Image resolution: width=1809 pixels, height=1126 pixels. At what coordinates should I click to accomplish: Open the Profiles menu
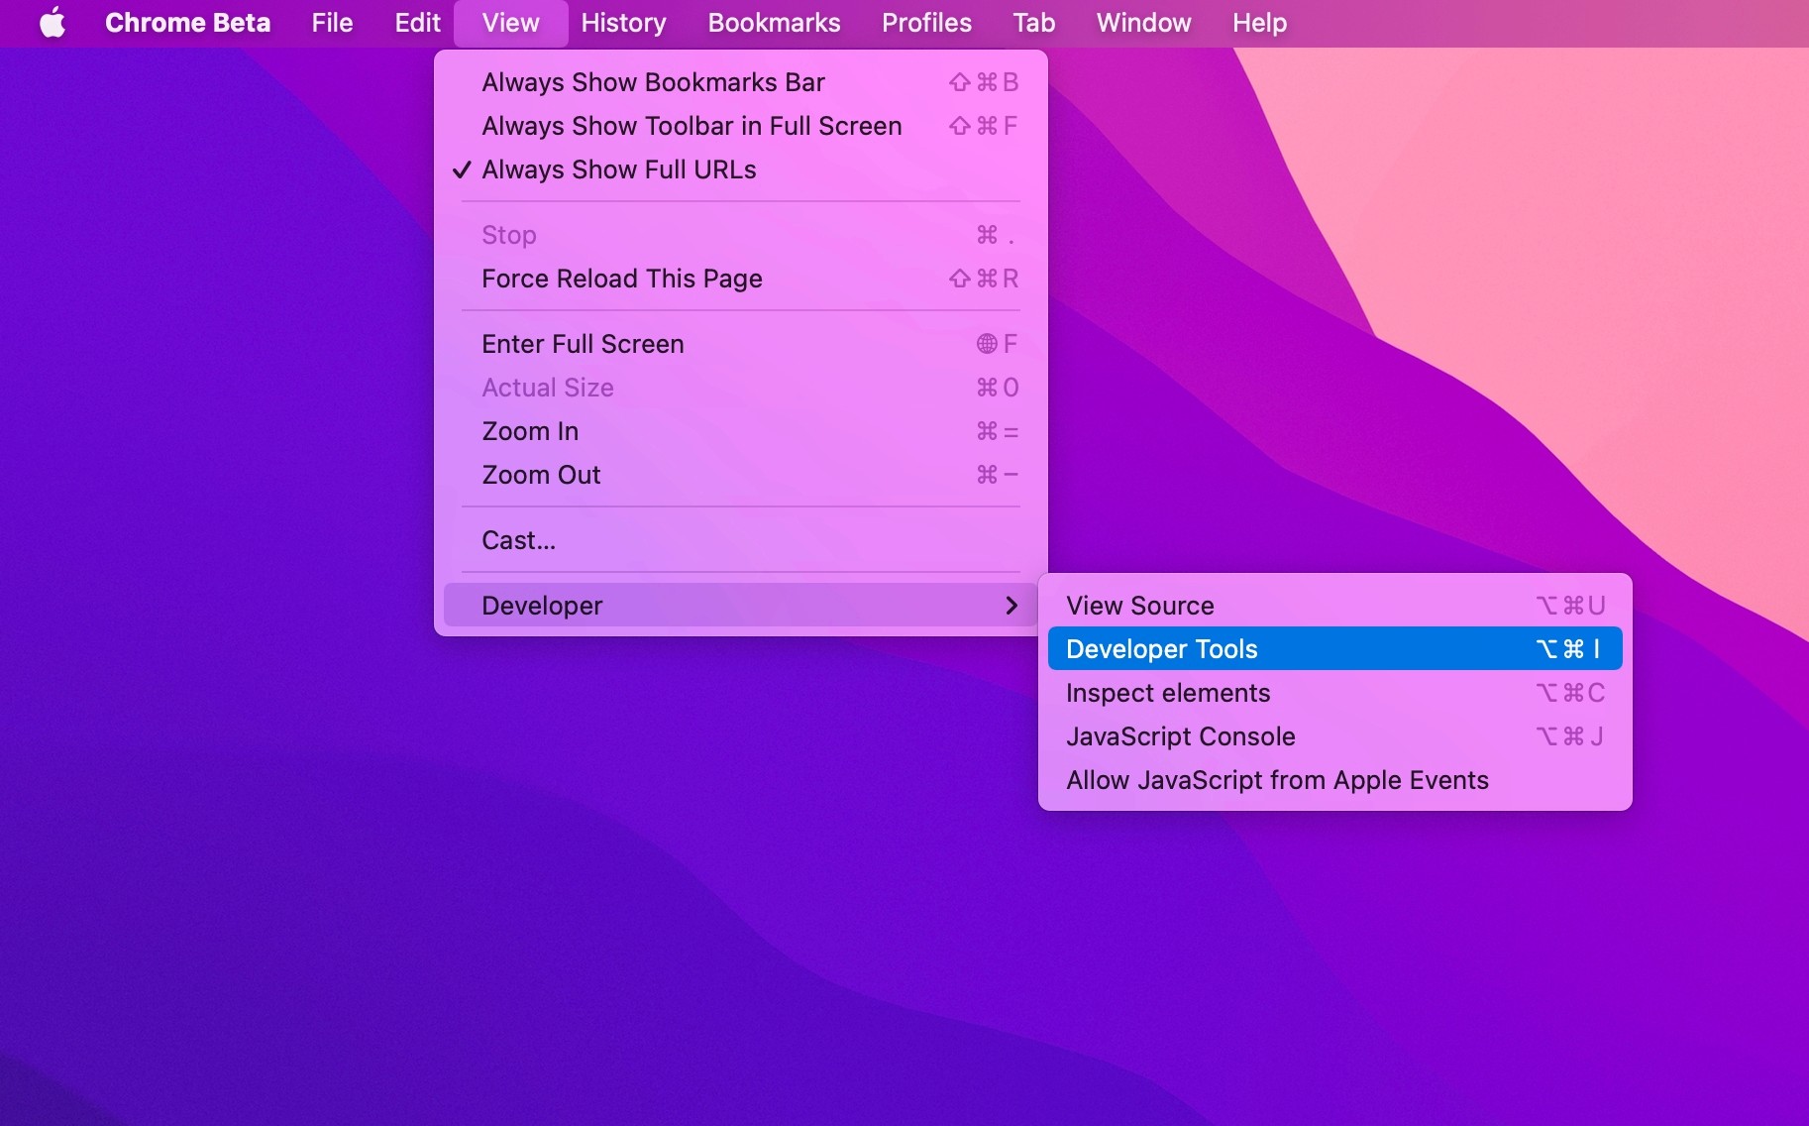(x=926, y=23)
